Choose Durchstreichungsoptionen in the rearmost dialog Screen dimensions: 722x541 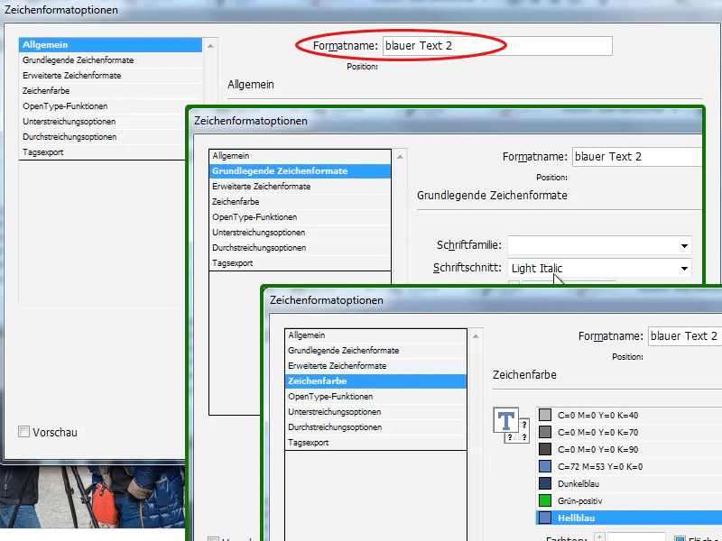pos(102,137)
